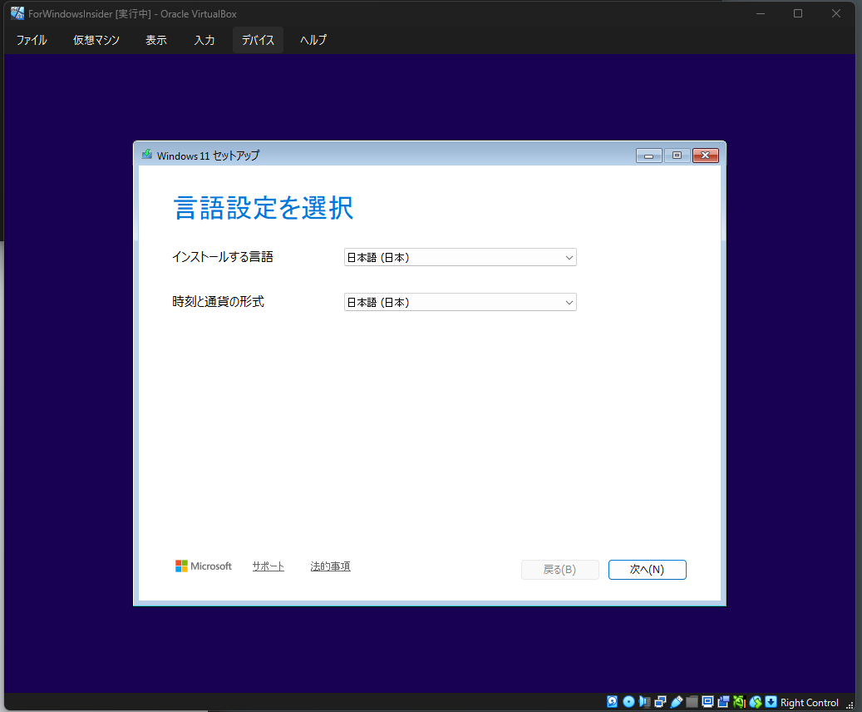The height and width of the screenshot is (712, 862).
Task: Click the optical disc status icon
Action: (x=628, y=701)
